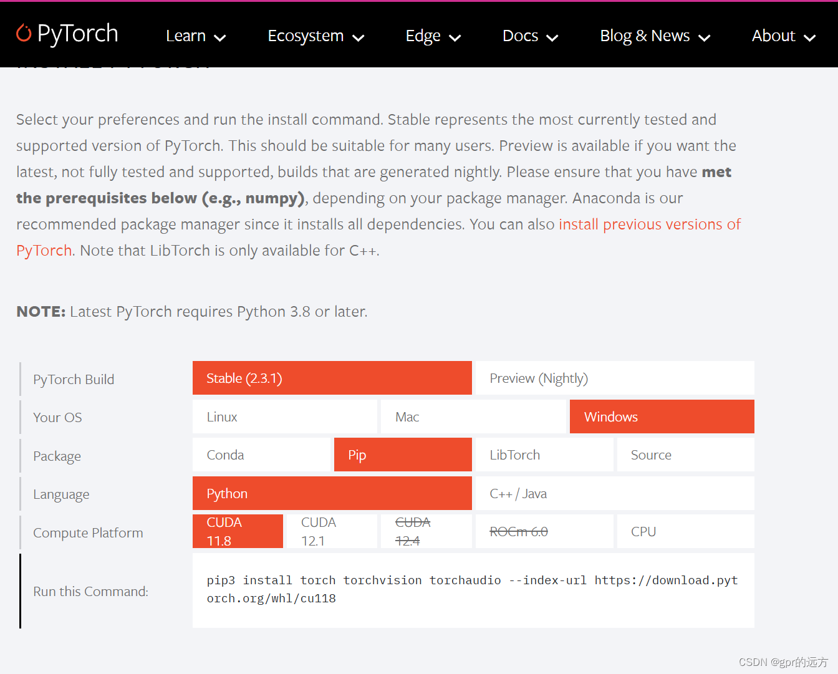Viewport: 838px width, 674px height.
Task: Expand the chevron next to Edge
Action: point(455,38)
